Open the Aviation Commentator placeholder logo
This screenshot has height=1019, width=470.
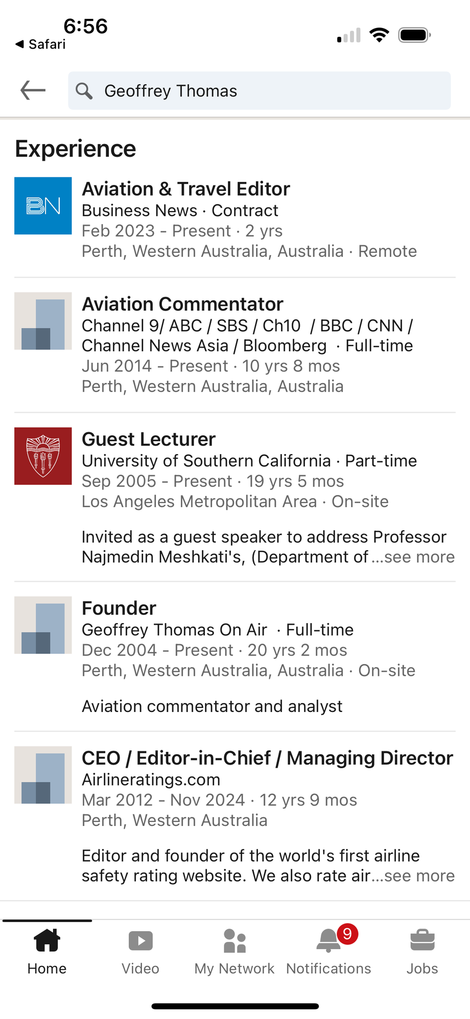point(43,321)
